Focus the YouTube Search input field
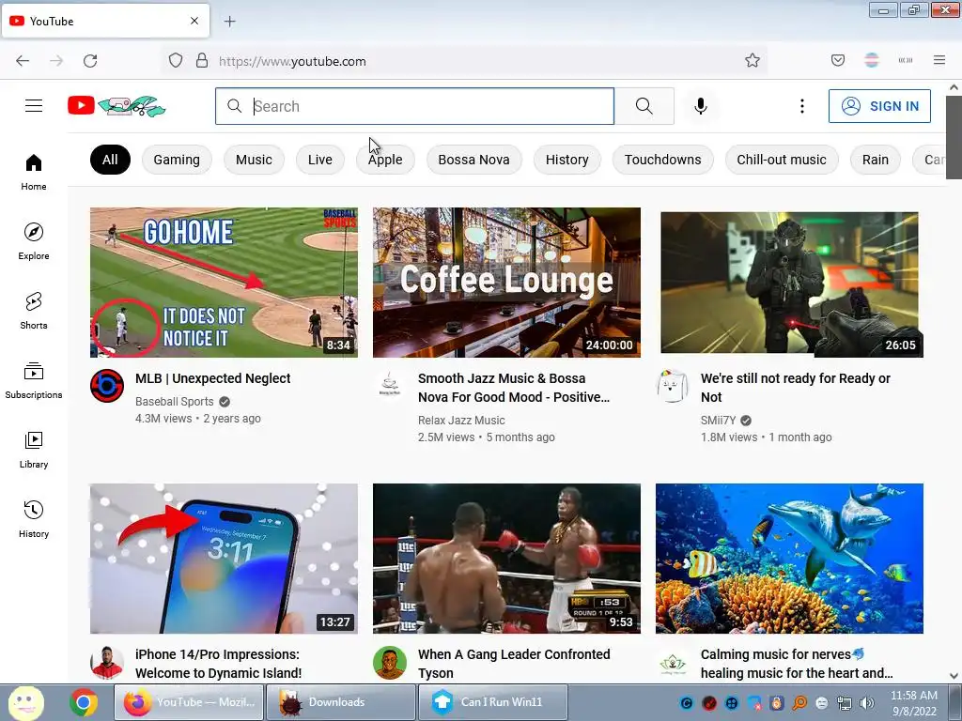 coord(414,106)
